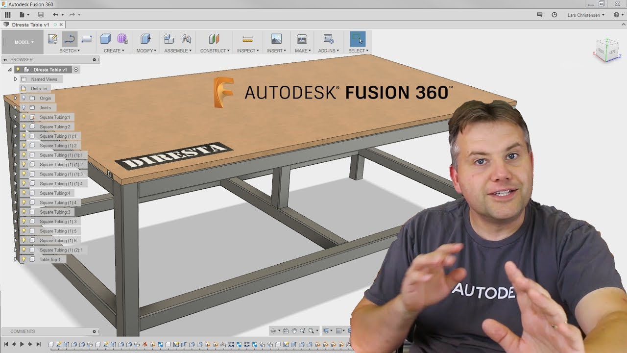Select the Square Tubing (1) (2):1 row
Image resolution: width=627 pixels, height=353 pixels.
pyautogui.click(x=53, y=250)
